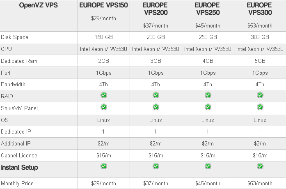Click Instant Setup checkmark for VPS200
Image resolution: width=286 pixels, height=189 pixels.
pyautogui.click(x=156, y=166)
